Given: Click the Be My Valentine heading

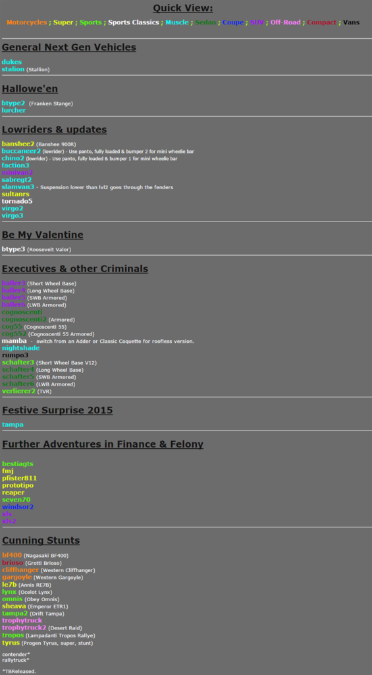Looking at the screenshot, I should click(43, 235).
